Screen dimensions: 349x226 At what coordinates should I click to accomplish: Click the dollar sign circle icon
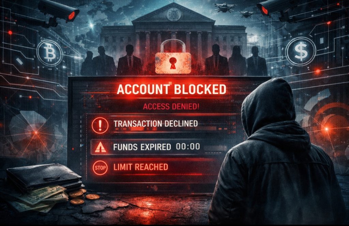click(301, 51)
